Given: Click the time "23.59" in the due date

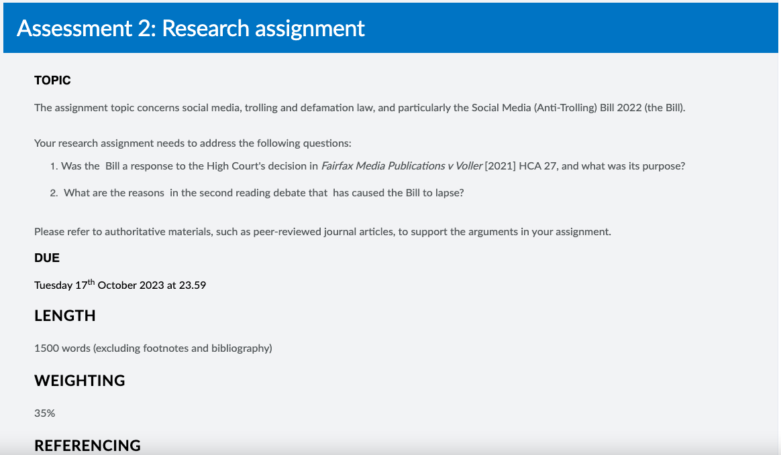Looking at the screenshot, I should click(x=193, y=285).
